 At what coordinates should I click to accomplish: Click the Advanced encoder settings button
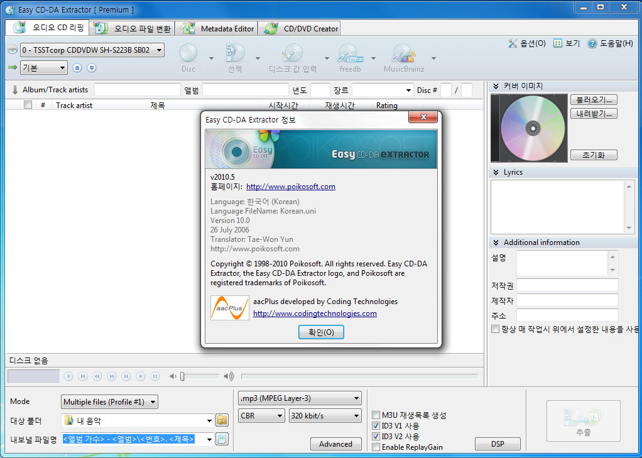click(x=335, y=444)
